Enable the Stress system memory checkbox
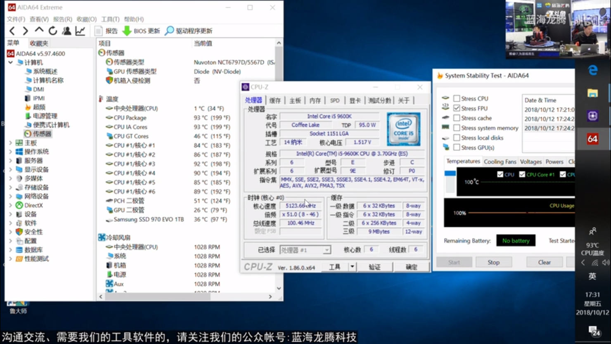 click(x=457, y=128)
